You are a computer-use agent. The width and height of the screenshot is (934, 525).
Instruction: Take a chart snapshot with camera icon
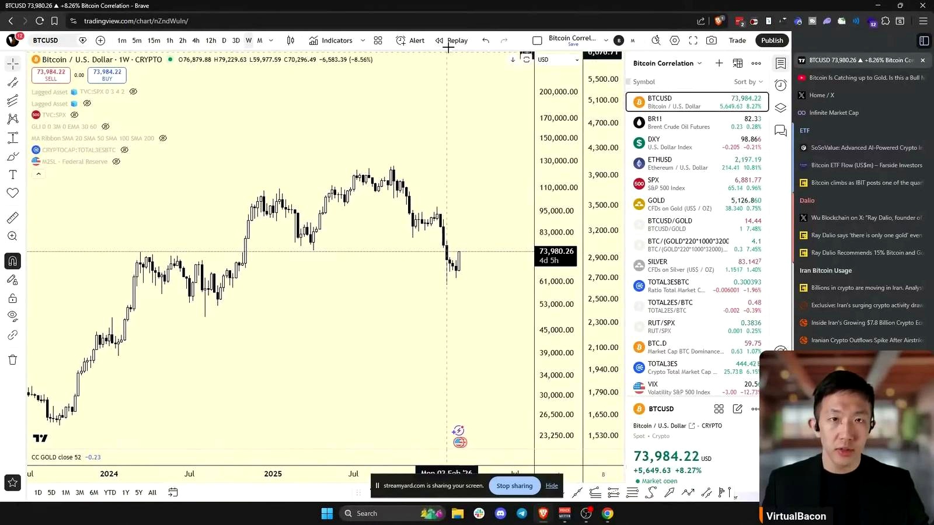[x=712, y=40]
